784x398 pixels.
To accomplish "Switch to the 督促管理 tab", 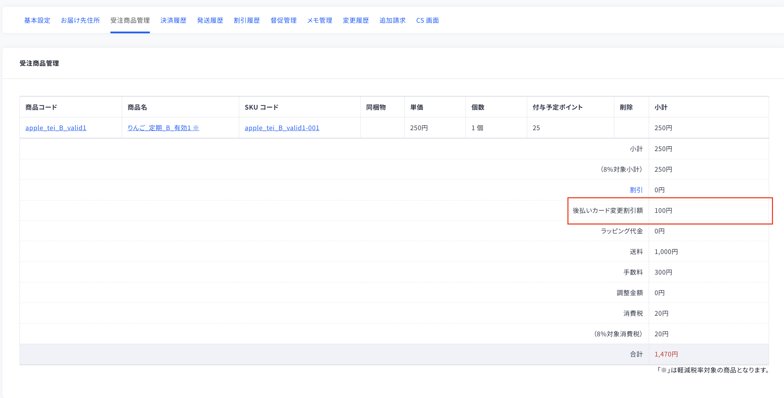I will coord(284,21).
